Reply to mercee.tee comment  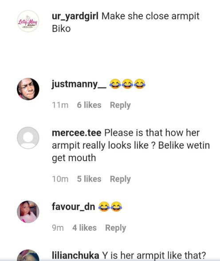(120, 179)
